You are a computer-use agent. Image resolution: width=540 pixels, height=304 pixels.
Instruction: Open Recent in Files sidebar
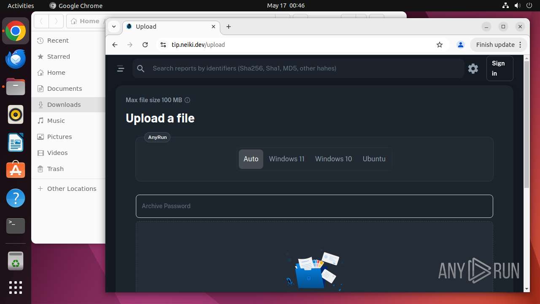coord(68,41)
